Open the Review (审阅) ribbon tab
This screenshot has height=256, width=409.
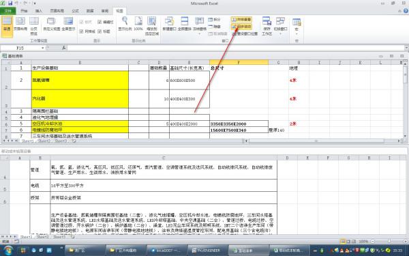105,11
